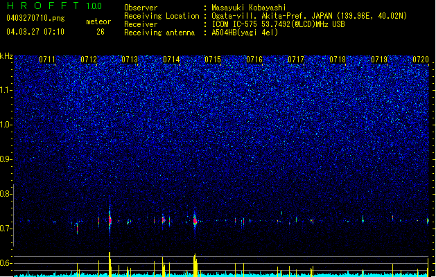Viewport: 436px width, 277px height.
Task: Select the file name 0403270710.png
Action: [35, 18]
